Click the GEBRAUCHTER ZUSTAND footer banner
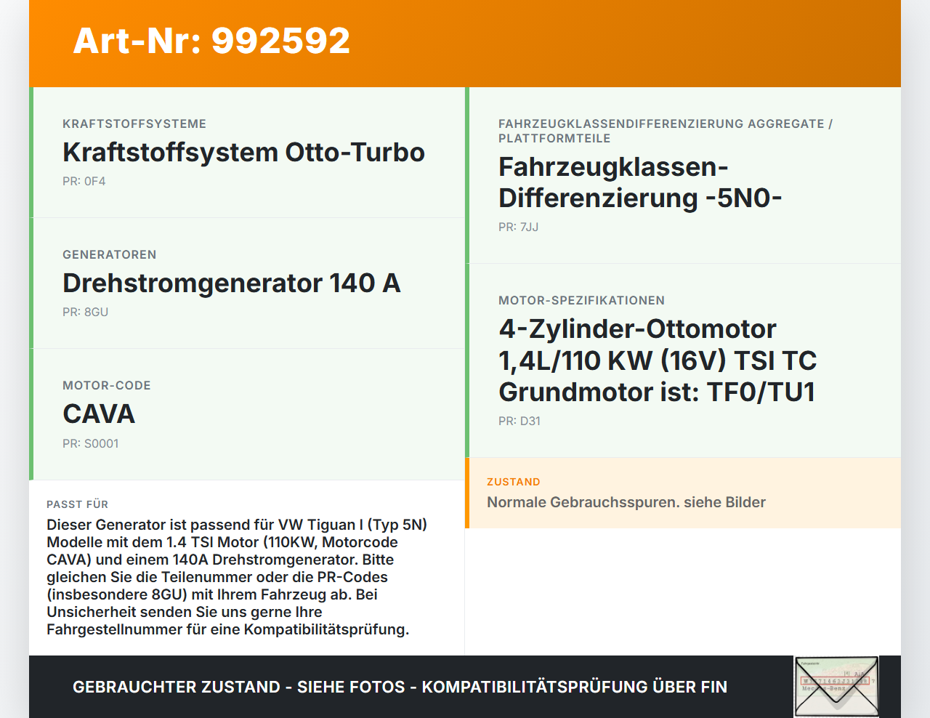Image resolution: width=930 pixels, height=718 pixels. [x=400, y=686]
